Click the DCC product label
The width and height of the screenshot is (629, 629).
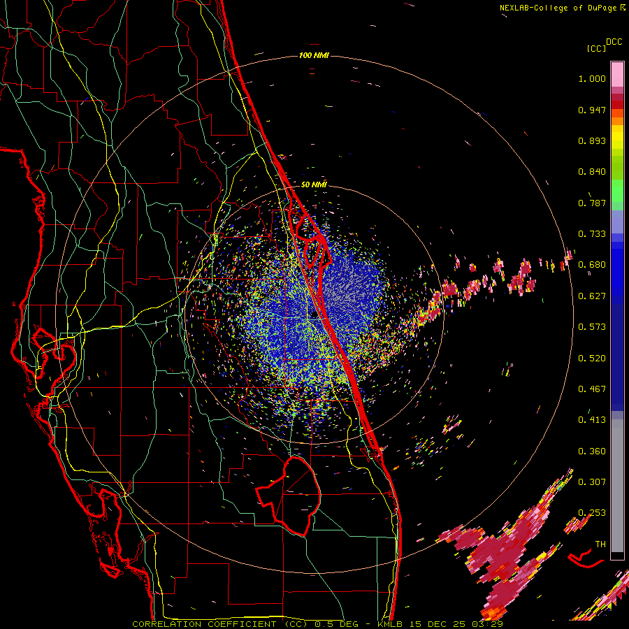pyautogui.click(x=614, y=41)
